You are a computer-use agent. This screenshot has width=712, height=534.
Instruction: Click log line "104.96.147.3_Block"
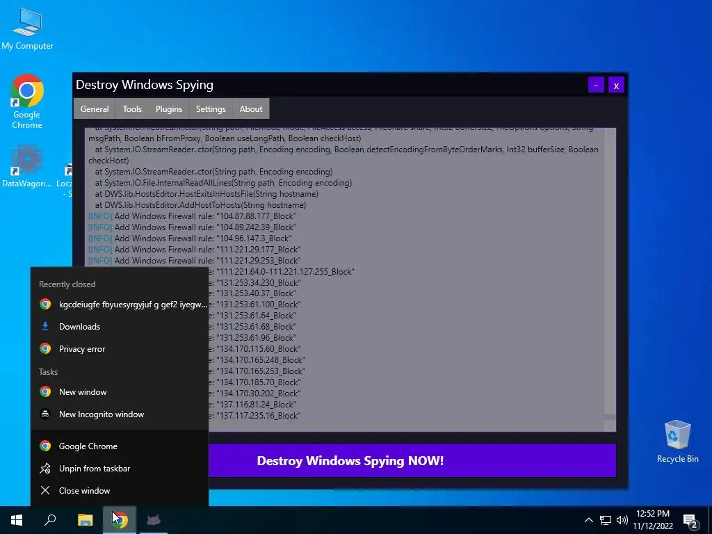(x=190, y=238)
